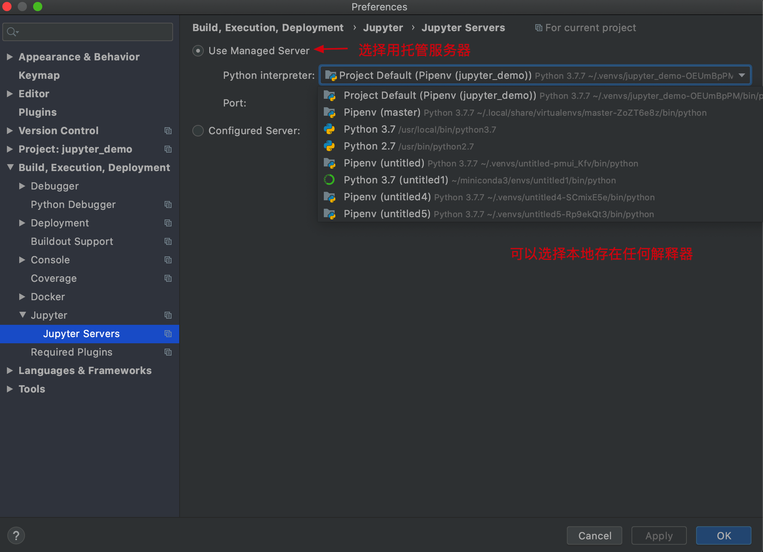Click project-level icon next to Required Plugins
This screenshot has height=552, width=763.
coord(168,352)
